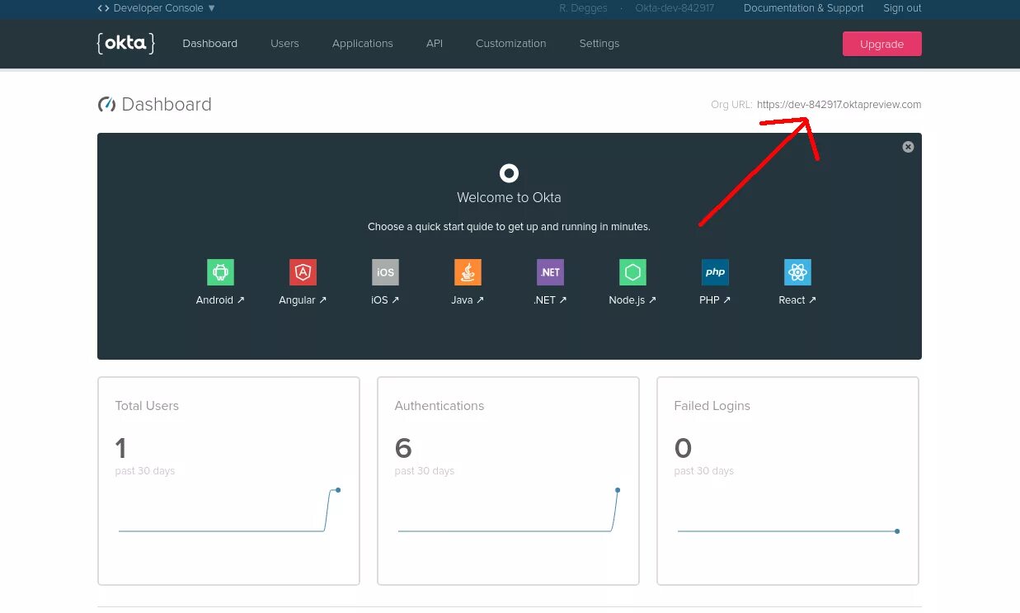1020x613 pixels.
Task: Click the Dashboard gauge icon
Action: (106, 104)
